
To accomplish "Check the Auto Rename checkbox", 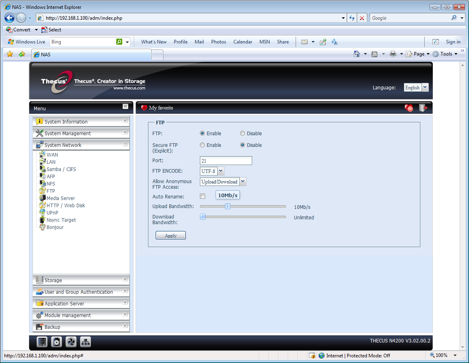I will click(x=203, y=196).
